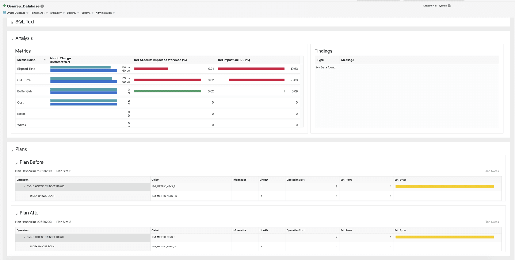Screen dimensions: 515x260
Task: Click the Elapsed Time teal before bar
Action: pyautogui.click(x=80, y=67)
